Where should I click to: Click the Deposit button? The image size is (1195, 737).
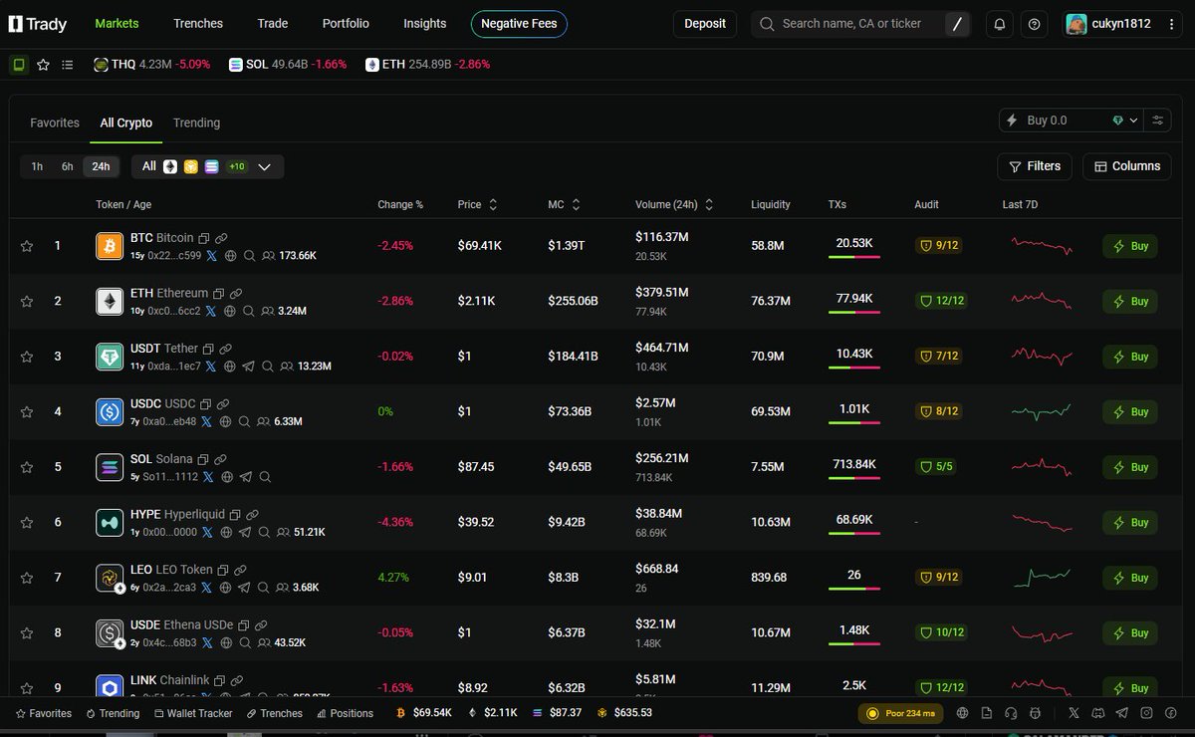[705, 24]
